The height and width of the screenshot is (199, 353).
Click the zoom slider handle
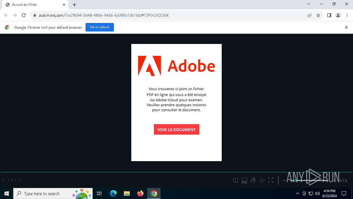click(x=296, y=180)
